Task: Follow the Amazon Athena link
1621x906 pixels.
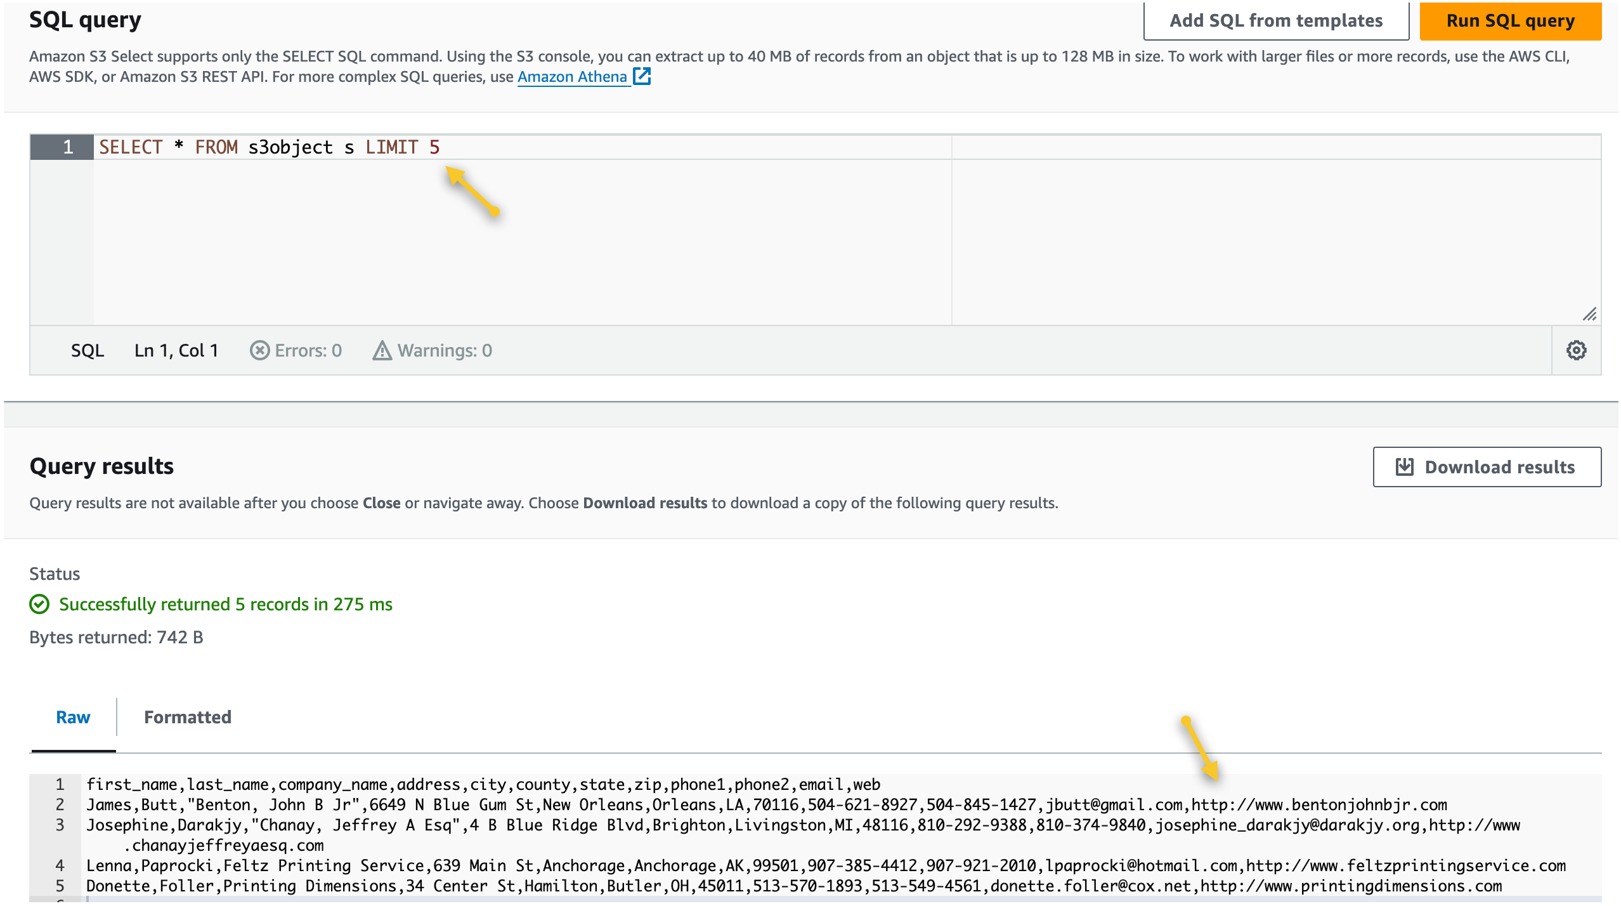Action: coord(572,77)
